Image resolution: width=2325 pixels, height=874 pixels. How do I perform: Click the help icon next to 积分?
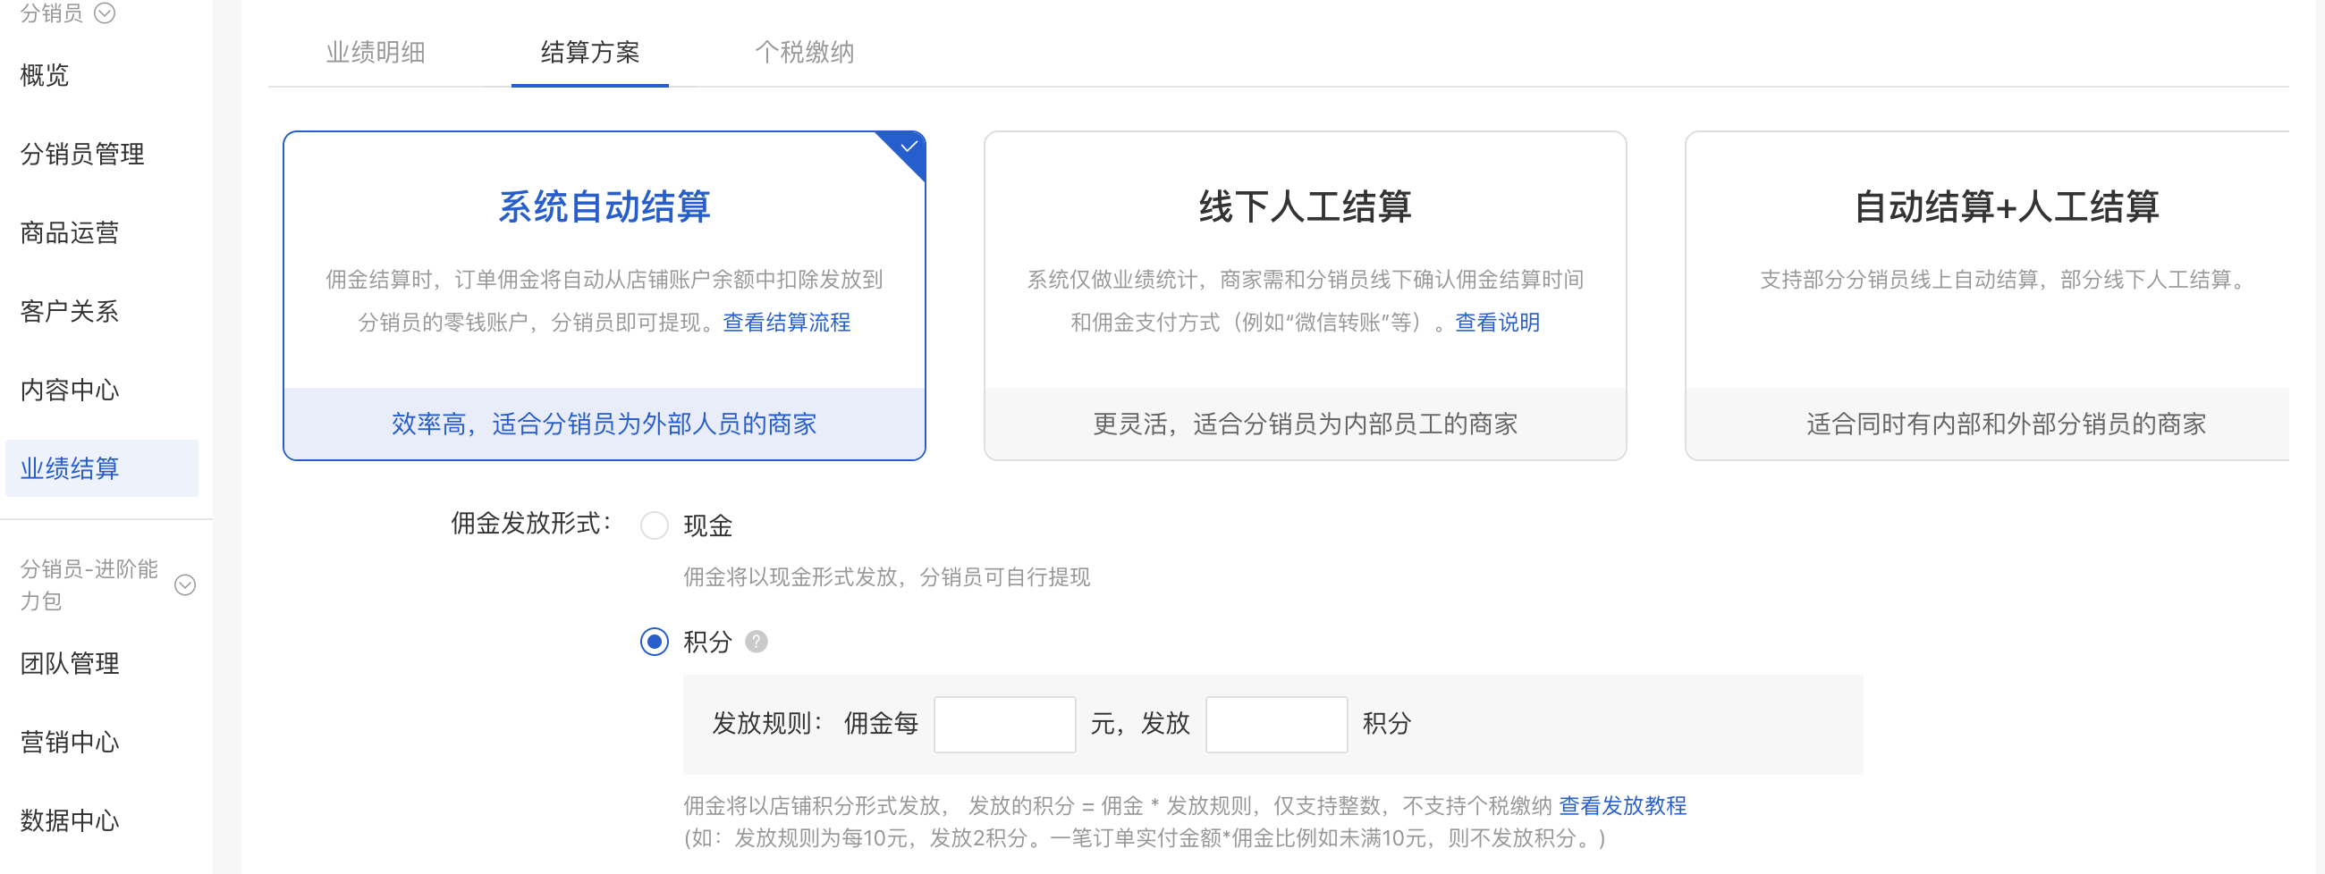point(757,643)
